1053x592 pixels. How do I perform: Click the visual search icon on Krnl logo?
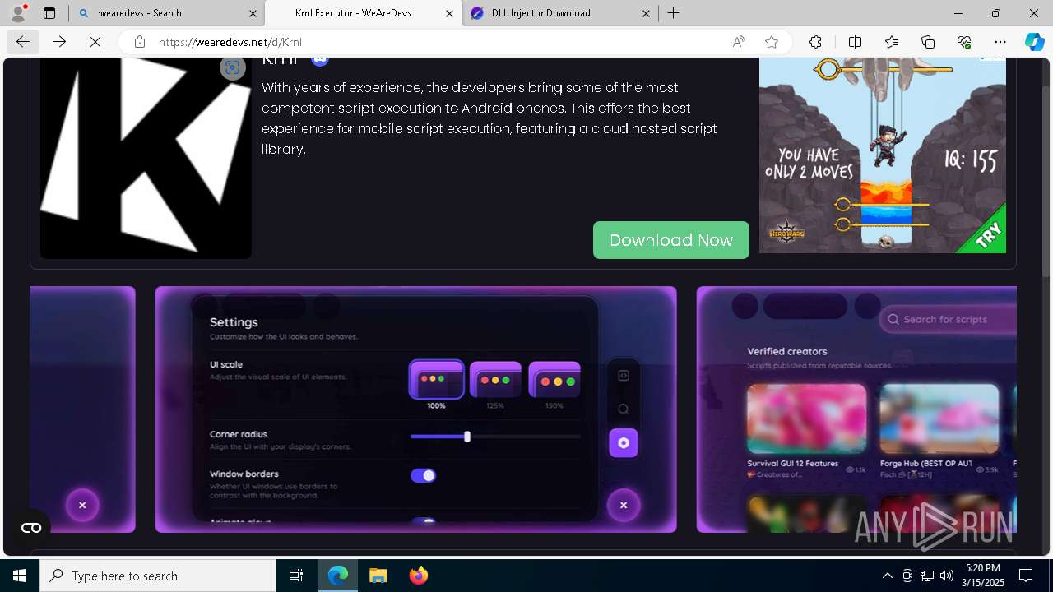[x=233, y=68]
